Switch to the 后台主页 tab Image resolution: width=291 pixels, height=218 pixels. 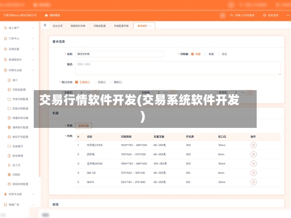(x=58, y=26)
